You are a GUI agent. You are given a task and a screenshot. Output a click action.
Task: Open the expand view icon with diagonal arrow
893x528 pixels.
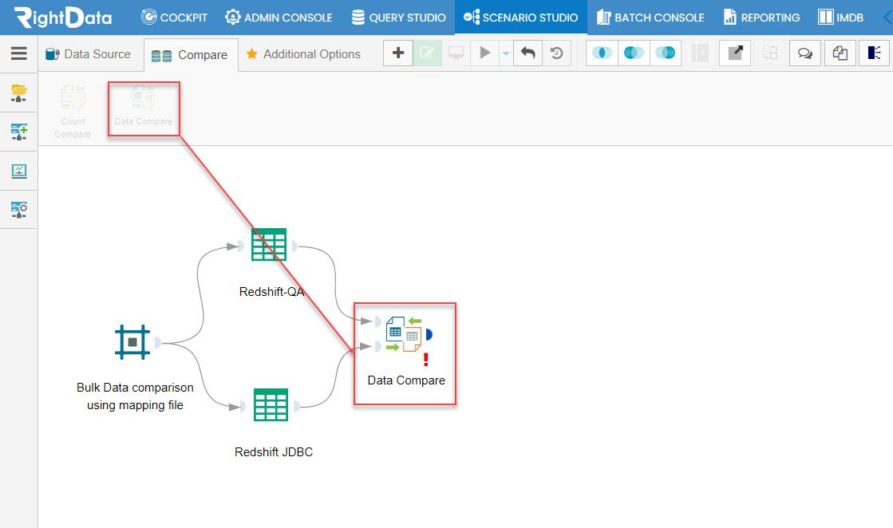point(734,53)
